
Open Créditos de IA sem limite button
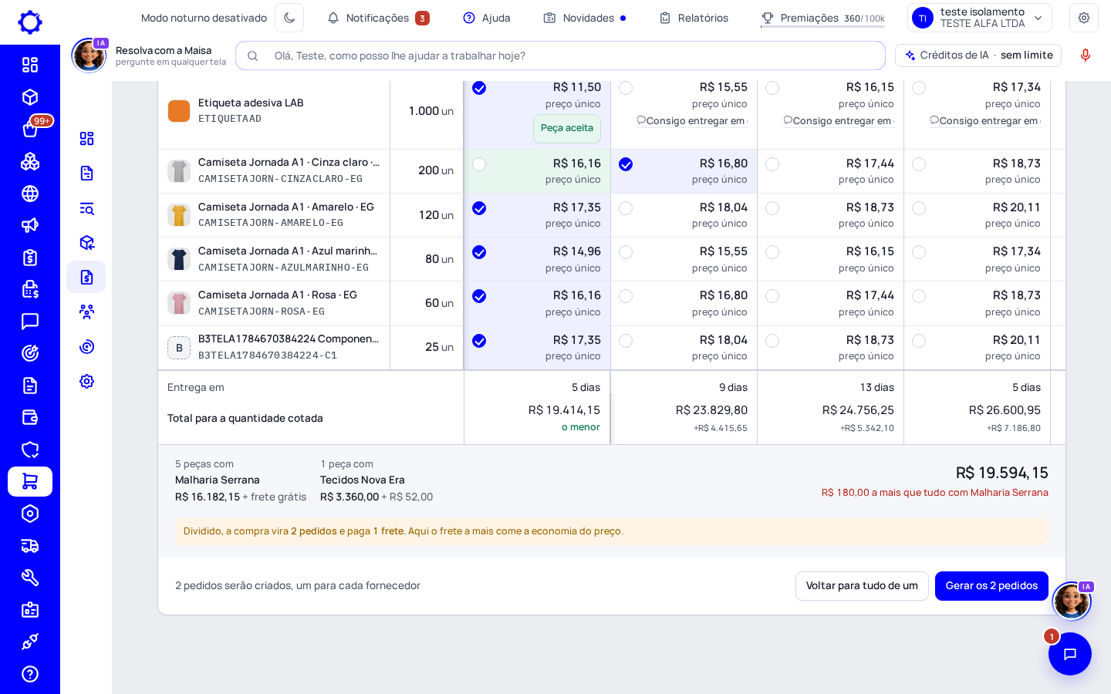point(978,56)
